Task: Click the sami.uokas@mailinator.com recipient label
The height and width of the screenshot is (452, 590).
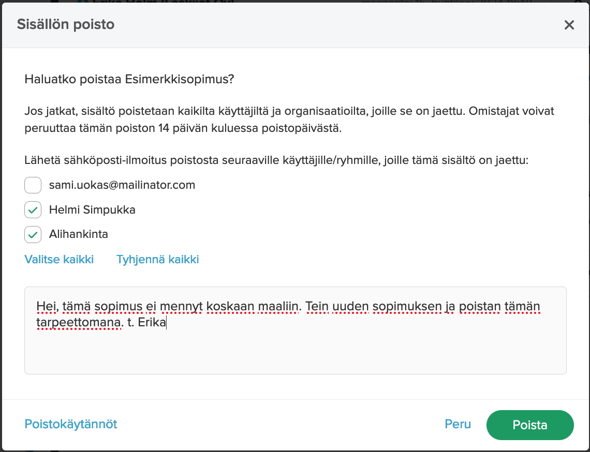Action: click(x=122, y=185)
